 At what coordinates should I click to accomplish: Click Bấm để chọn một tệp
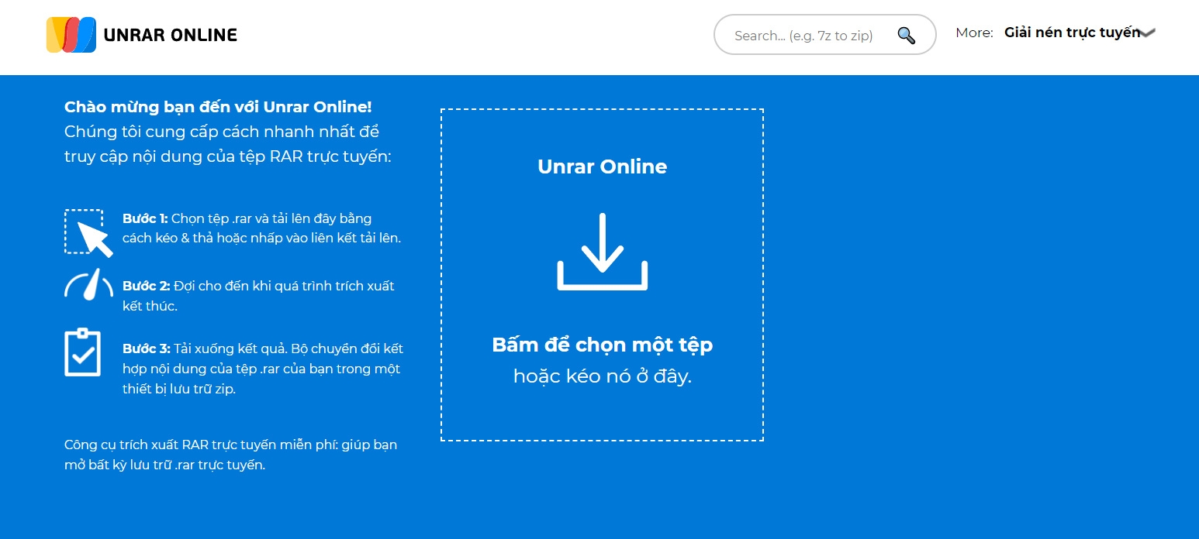(603, 345)
